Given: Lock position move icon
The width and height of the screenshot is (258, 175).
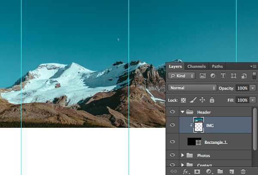Looking at the screenshot, I should pos(202,100).
